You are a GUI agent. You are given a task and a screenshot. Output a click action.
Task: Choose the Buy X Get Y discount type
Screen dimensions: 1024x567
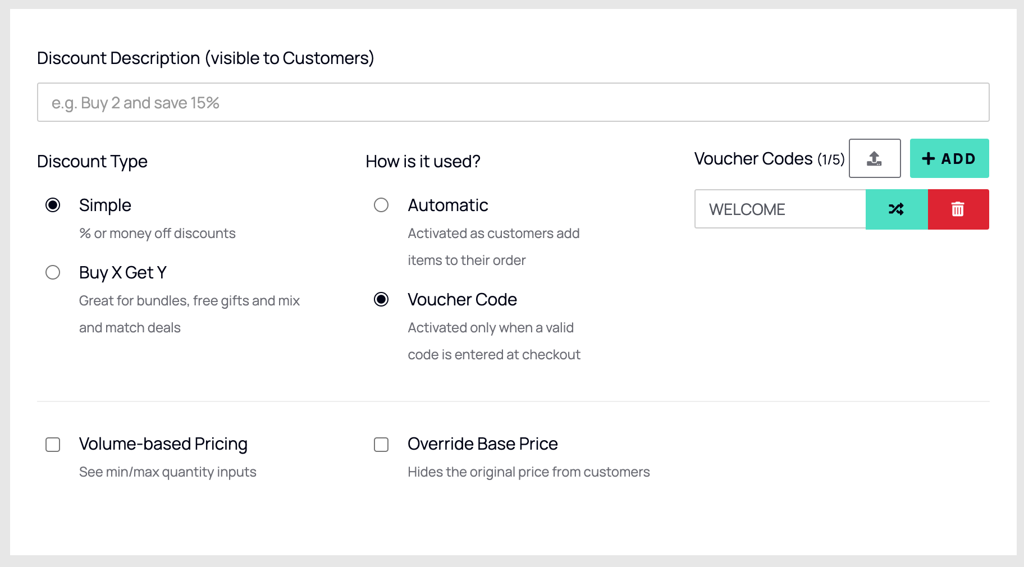pos(53,272)
